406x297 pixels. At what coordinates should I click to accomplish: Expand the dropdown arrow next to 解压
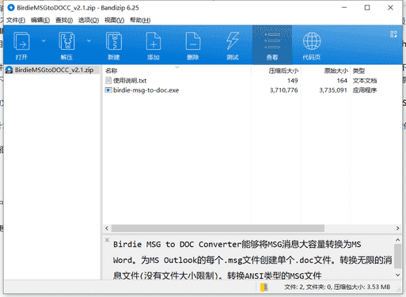click(89, 40)
